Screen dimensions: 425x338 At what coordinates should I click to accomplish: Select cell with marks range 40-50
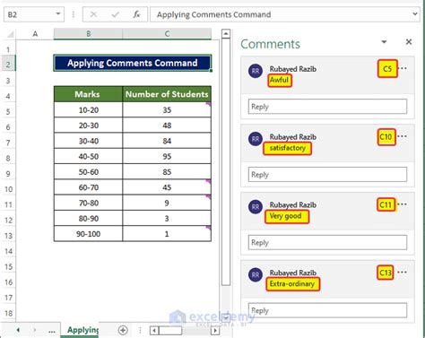click(x=88, y=156)
